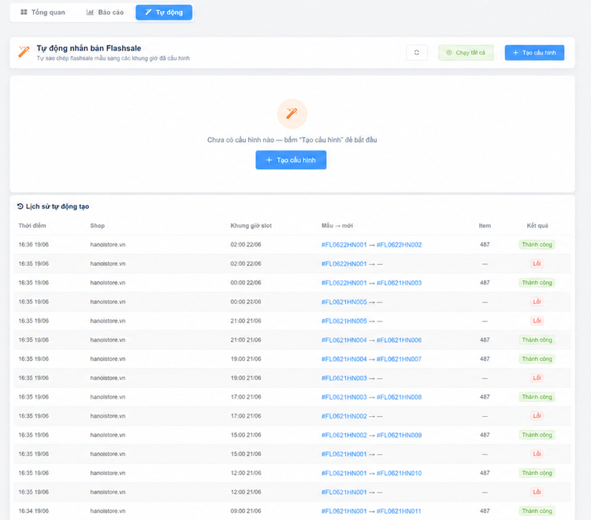This screenshot has height=520, width=591.
Task: Click the history icon near Lịch sử
Action: [20, 206]
